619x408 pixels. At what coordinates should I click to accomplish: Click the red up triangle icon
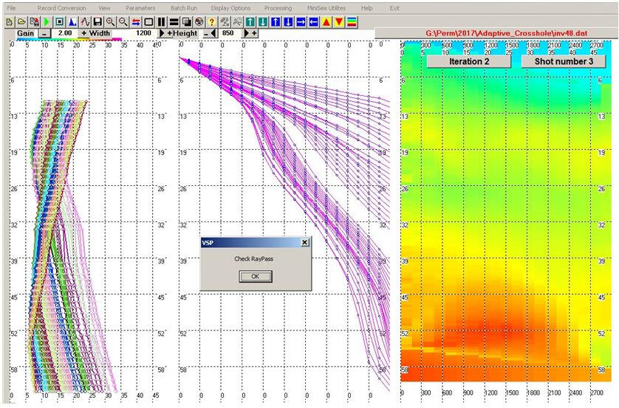pos(326,22)
